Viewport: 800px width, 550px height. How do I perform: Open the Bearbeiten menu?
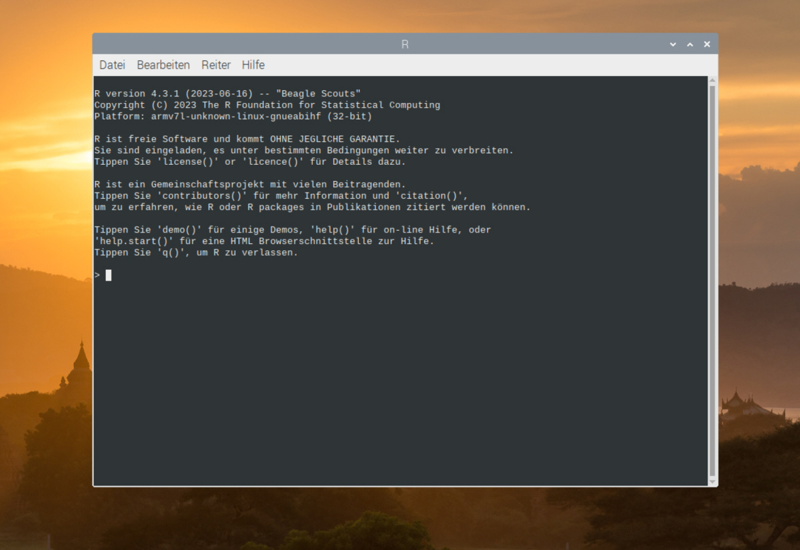click(x=163, y=65)
